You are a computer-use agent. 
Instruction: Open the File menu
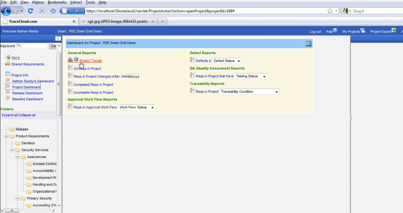(x=4, y=2)
